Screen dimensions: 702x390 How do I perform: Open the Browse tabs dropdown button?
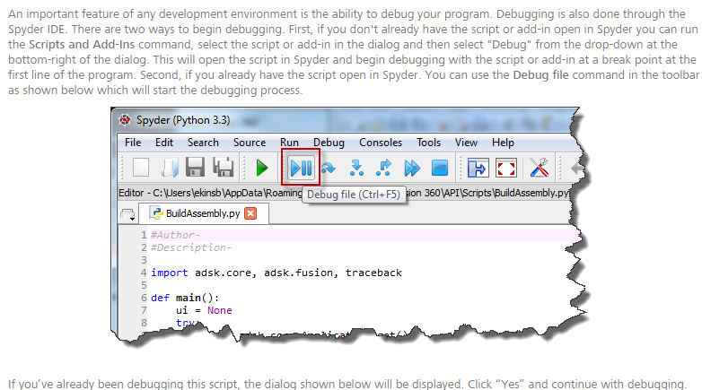tap(128, 214)
